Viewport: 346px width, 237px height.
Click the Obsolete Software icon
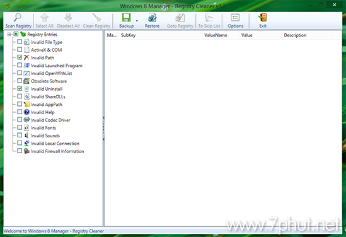(26, 81)
